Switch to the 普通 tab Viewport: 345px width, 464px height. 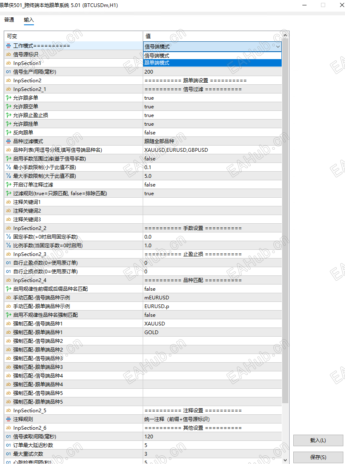[x=9, y=20]
